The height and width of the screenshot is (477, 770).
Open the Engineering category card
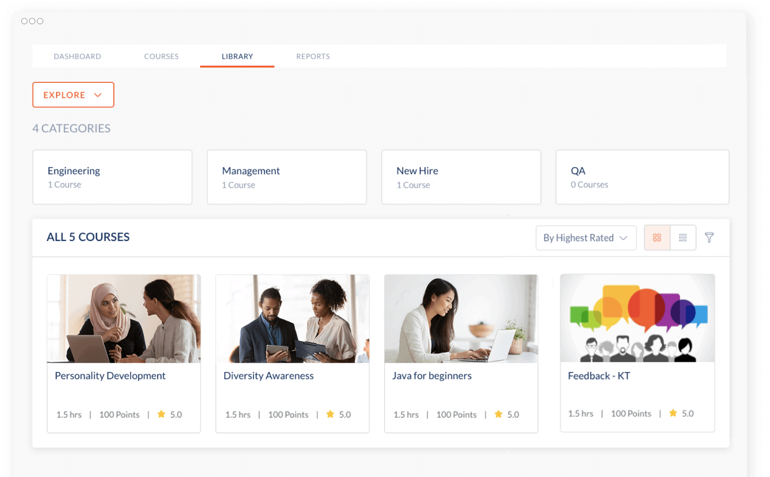coord(112,177)
